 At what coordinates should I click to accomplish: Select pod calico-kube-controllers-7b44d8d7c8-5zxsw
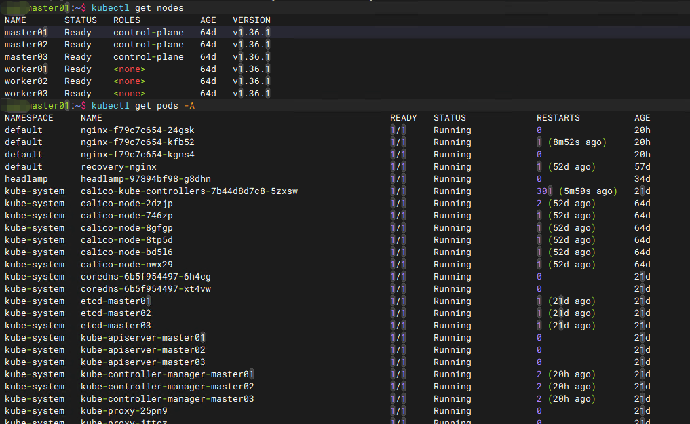[x=189, y=191]
